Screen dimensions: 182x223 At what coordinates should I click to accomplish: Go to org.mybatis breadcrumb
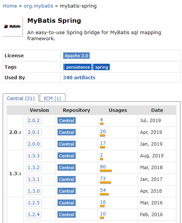pos(38,6)
